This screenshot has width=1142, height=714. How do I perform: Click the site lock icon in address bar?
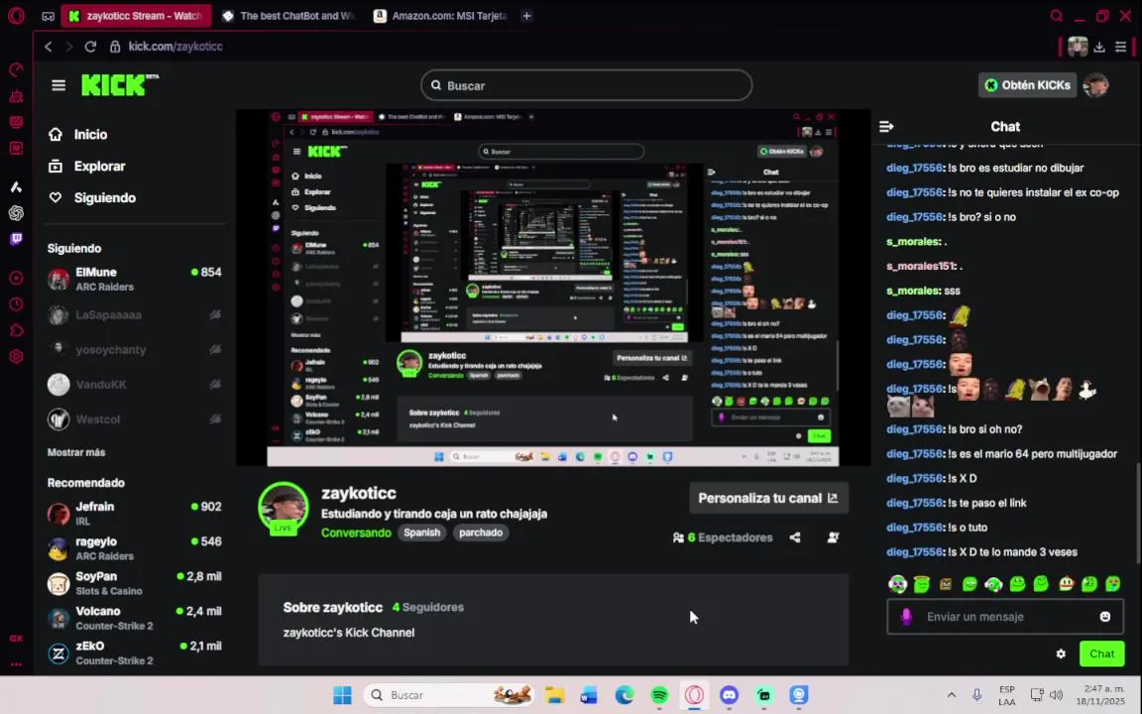tap(115, 46)
